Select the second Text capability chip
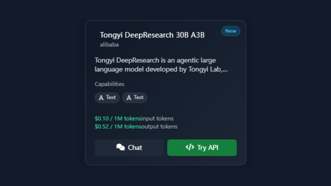 pyautogui.click(x=135, y=97)
